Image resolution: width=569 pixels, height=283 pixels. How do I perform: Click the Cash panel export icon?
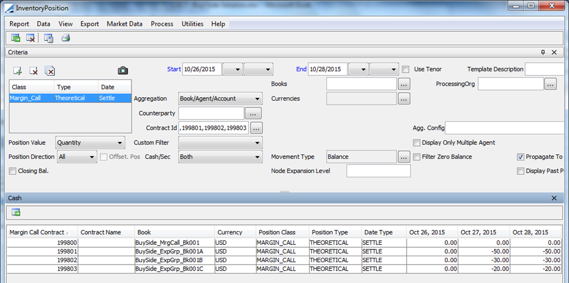(x=16, y=213)
